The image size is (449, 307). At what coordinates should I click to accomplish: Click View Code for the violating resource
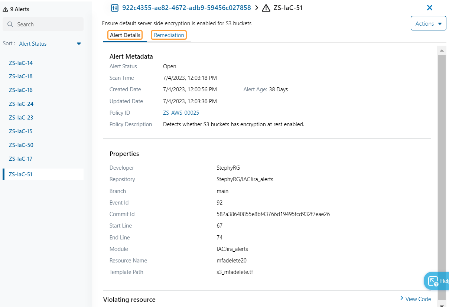[418, 299]
